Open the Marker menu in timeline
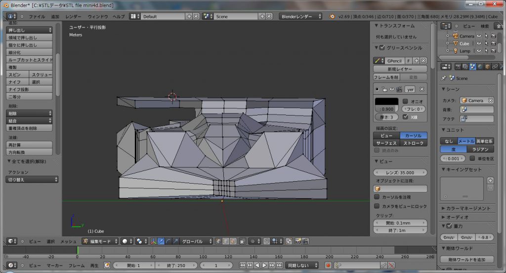 pos(54,265)
